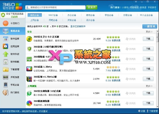
Task: Download 360保险箱 4.0
Action: pos(148,59)
